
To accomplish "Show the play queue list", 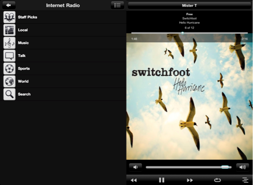I will pyautogui.click(x=245, y=180).
